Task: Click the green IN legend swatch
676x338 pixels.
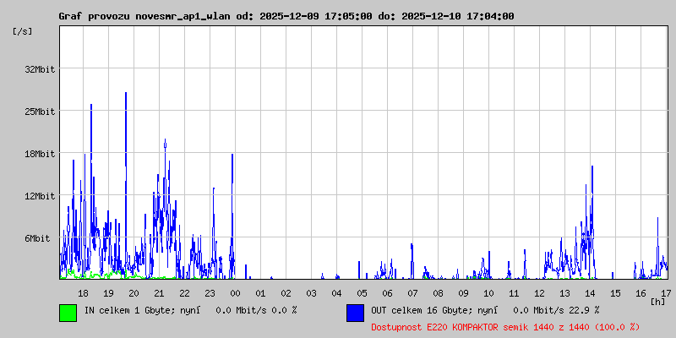Action: 68,312
